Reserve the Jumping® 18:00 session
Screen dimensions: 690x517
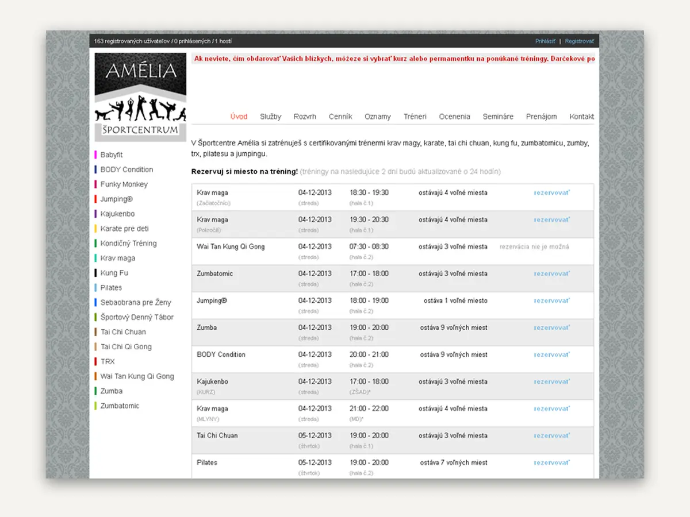click(552, 300)
